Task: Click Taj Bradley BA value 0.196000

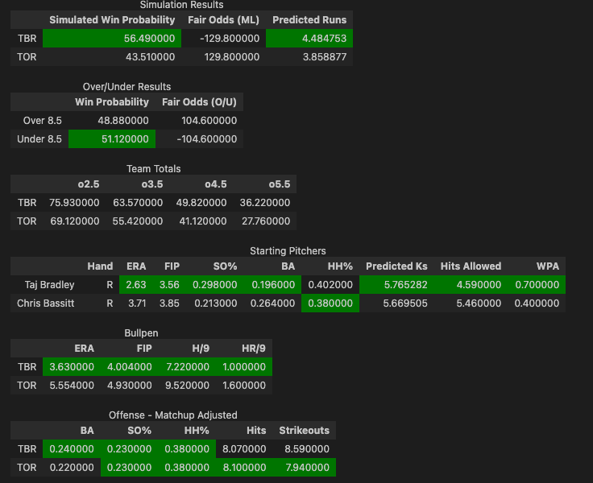Action: coord(273,285)
